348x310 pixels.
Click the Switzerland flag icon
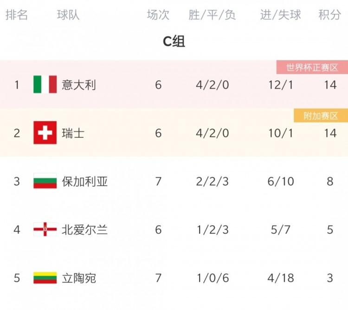pyautogui.click(x=45, y=133)
